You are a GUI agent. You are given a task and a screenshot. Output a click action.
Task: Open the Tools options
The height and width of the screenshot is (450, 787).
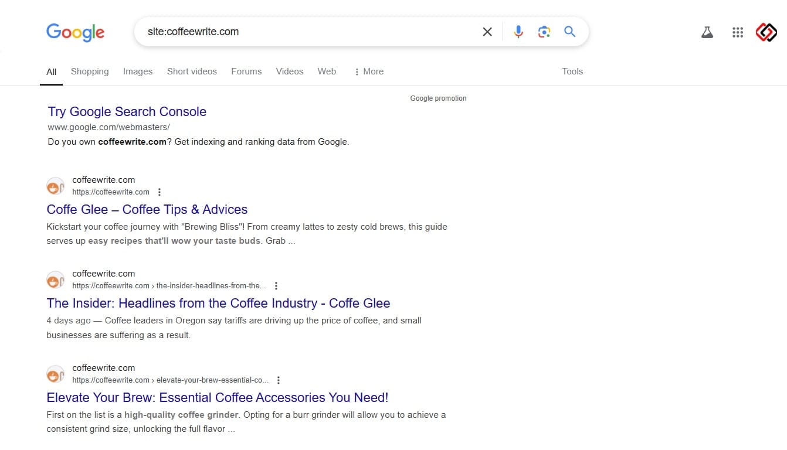tap(572, 71)
